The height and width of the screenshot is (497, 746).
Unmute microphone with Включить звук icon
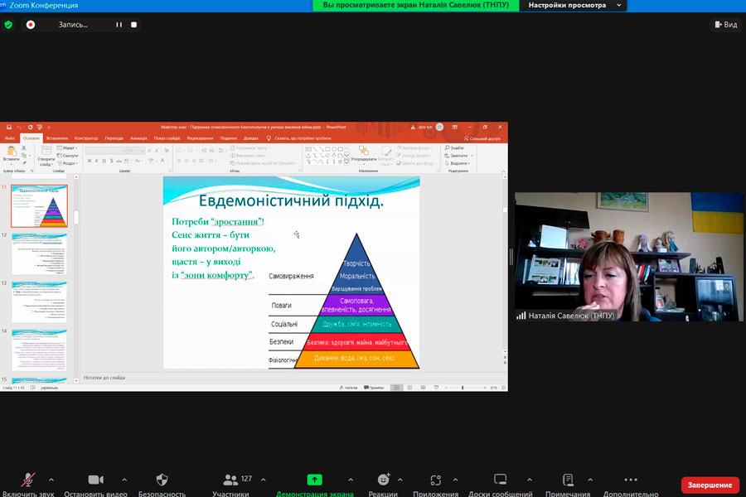click(29, 480)
